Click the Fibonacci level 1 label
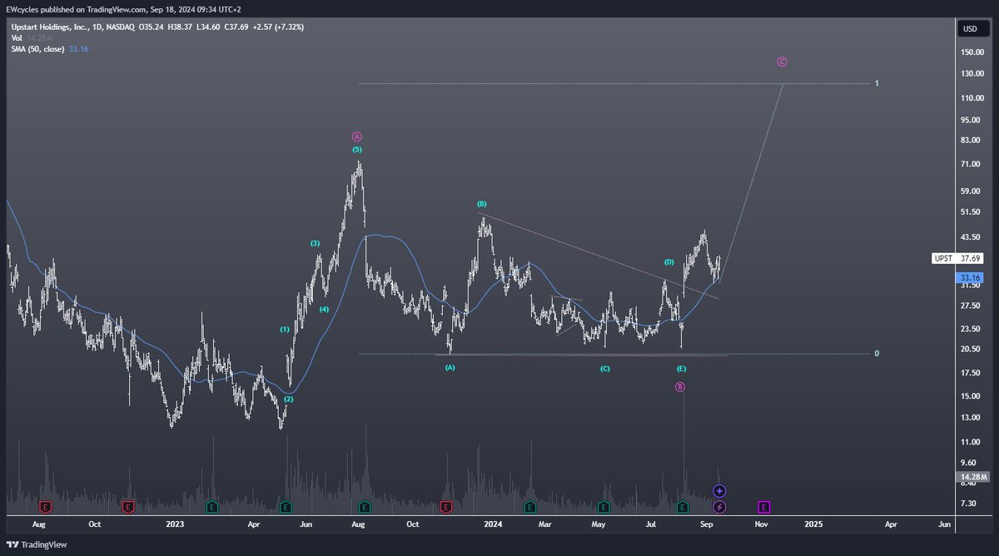Viewport: 999px width, 556px height. click(x=877, y=83)
